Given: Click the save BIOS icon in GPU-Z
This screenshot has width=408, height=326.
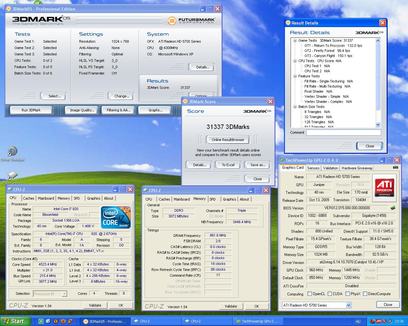Looking at the screenshot, I should click(x=393, y=208).
